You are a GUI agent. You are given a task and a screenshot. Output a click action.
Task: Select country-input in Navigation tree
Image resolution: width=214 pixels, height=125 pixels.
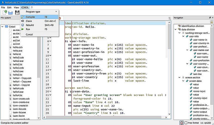[200, 98]
